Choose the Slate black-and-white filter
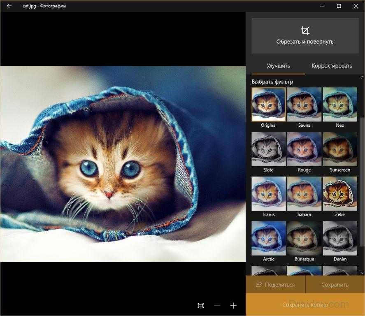The image size is (365, 316). tap(268, 149)
